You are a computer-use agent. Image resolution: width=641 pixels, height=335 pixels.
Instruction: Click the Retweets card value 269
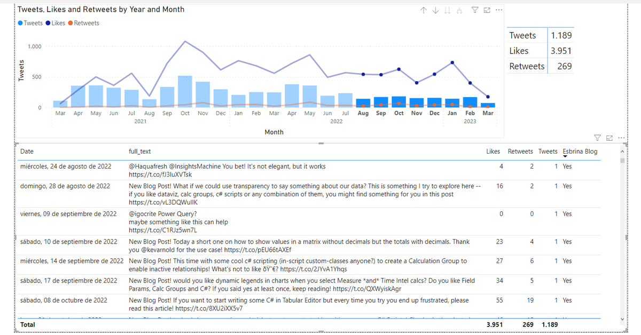pyautogui.click(x=564, y=66)
